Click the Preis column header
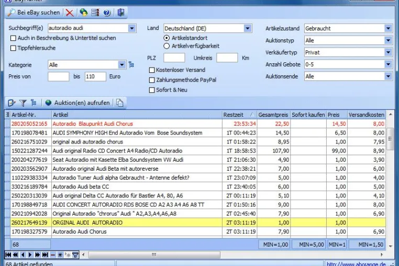Image resolution: width=399 pixels, height=266 pixels. 337,115
